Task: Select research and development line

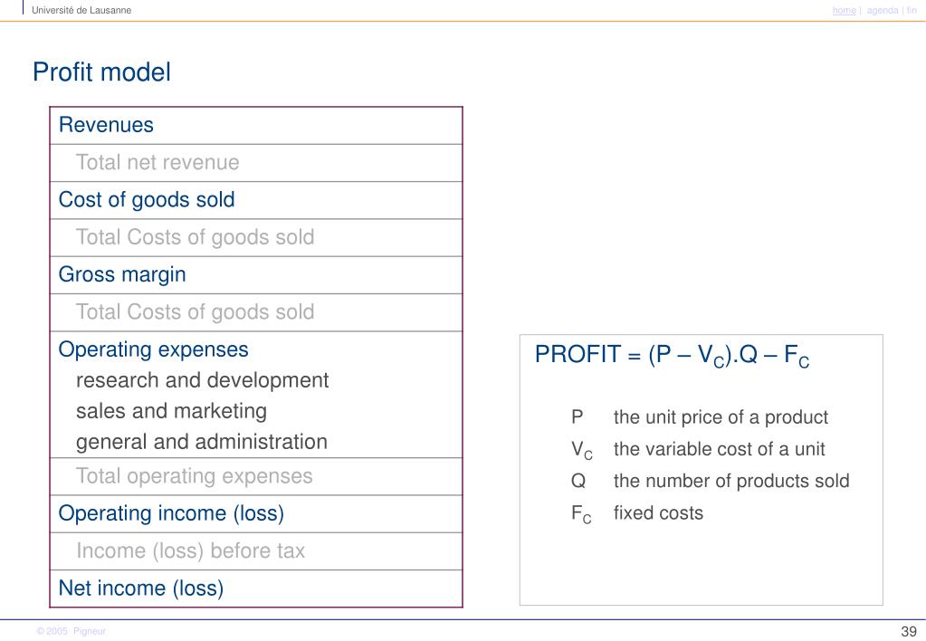Action: click(x=202, y=380)
